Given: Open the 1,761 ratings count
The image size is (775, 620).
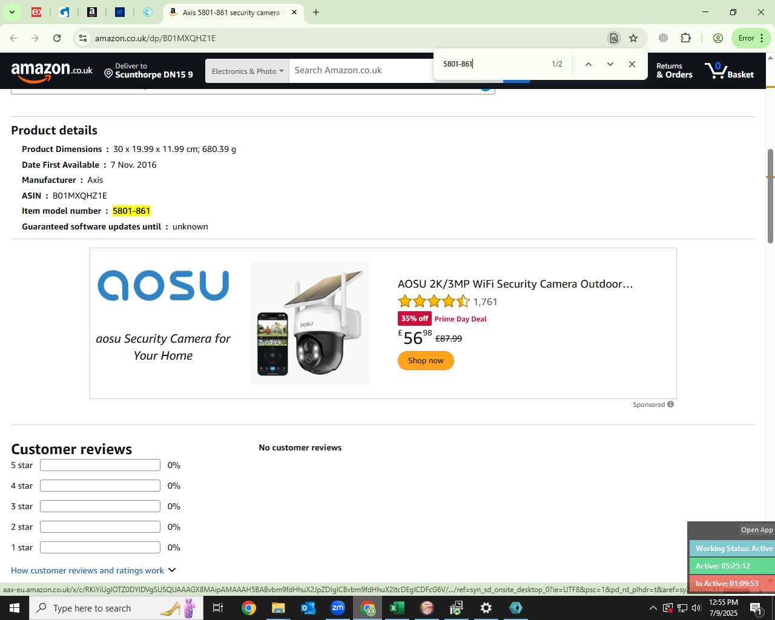Looking at the screenshot, I should pos(485,302).
